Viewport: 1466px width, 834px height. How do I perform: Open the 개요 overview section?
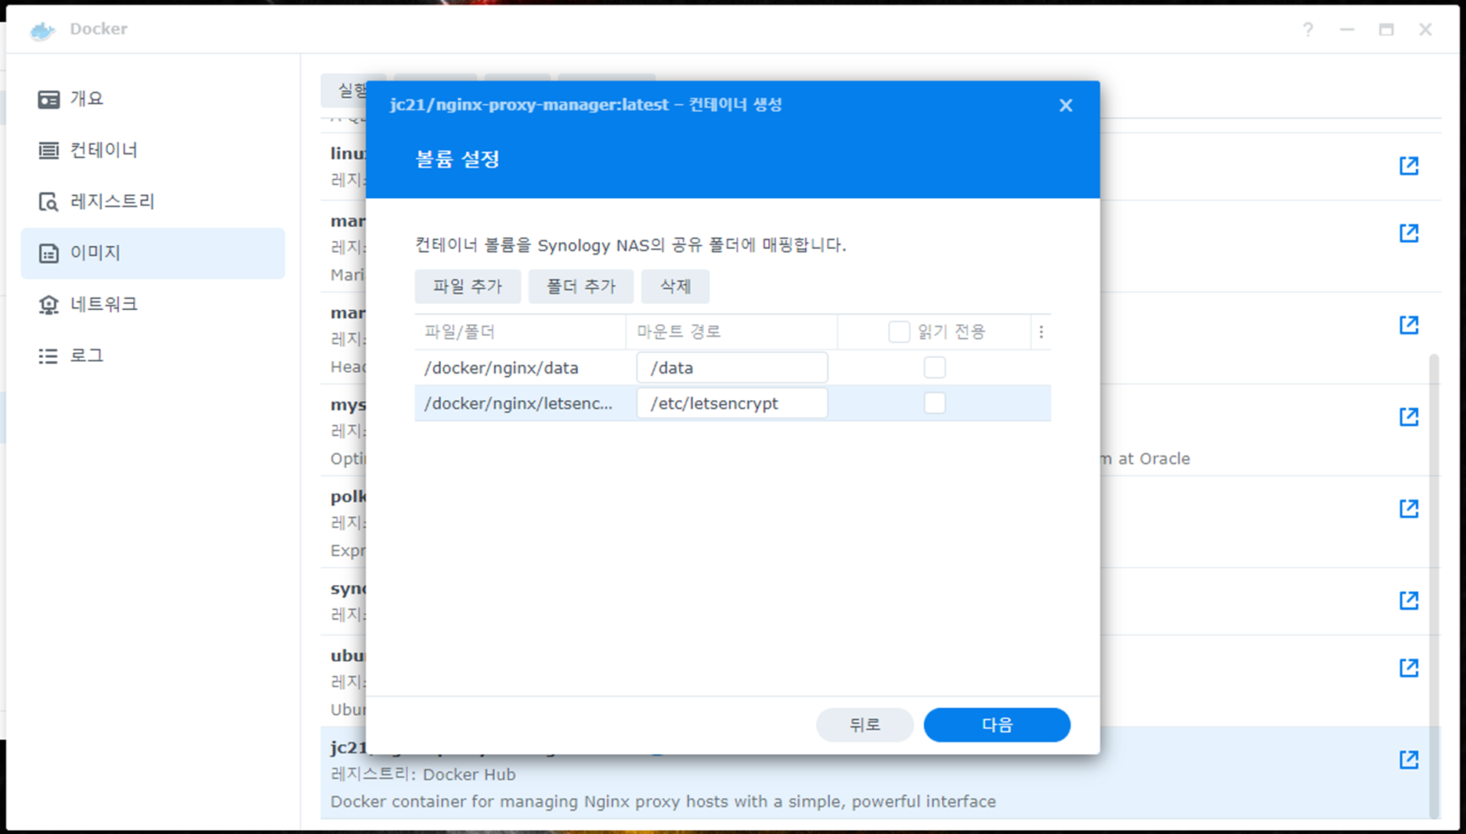click(x=153, y=99)
